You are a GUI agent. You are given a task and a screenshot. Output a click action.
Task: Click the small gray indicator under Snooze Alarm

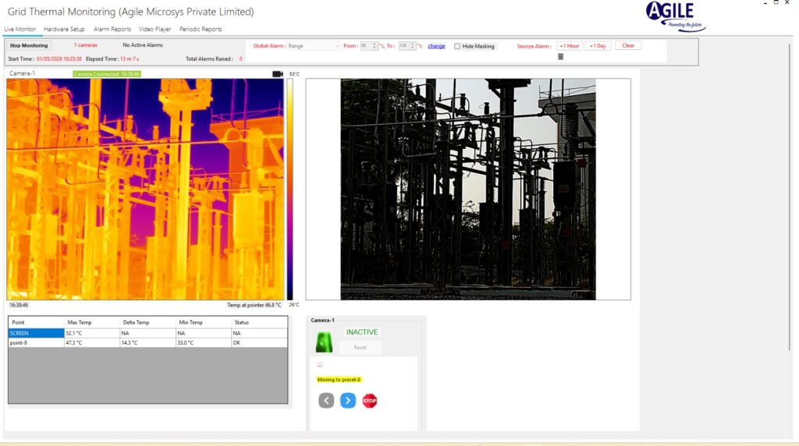560,56
